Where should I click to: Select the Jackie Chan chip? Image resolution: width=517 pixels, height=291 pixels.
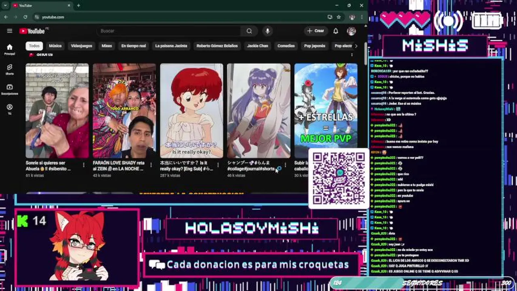258,46
